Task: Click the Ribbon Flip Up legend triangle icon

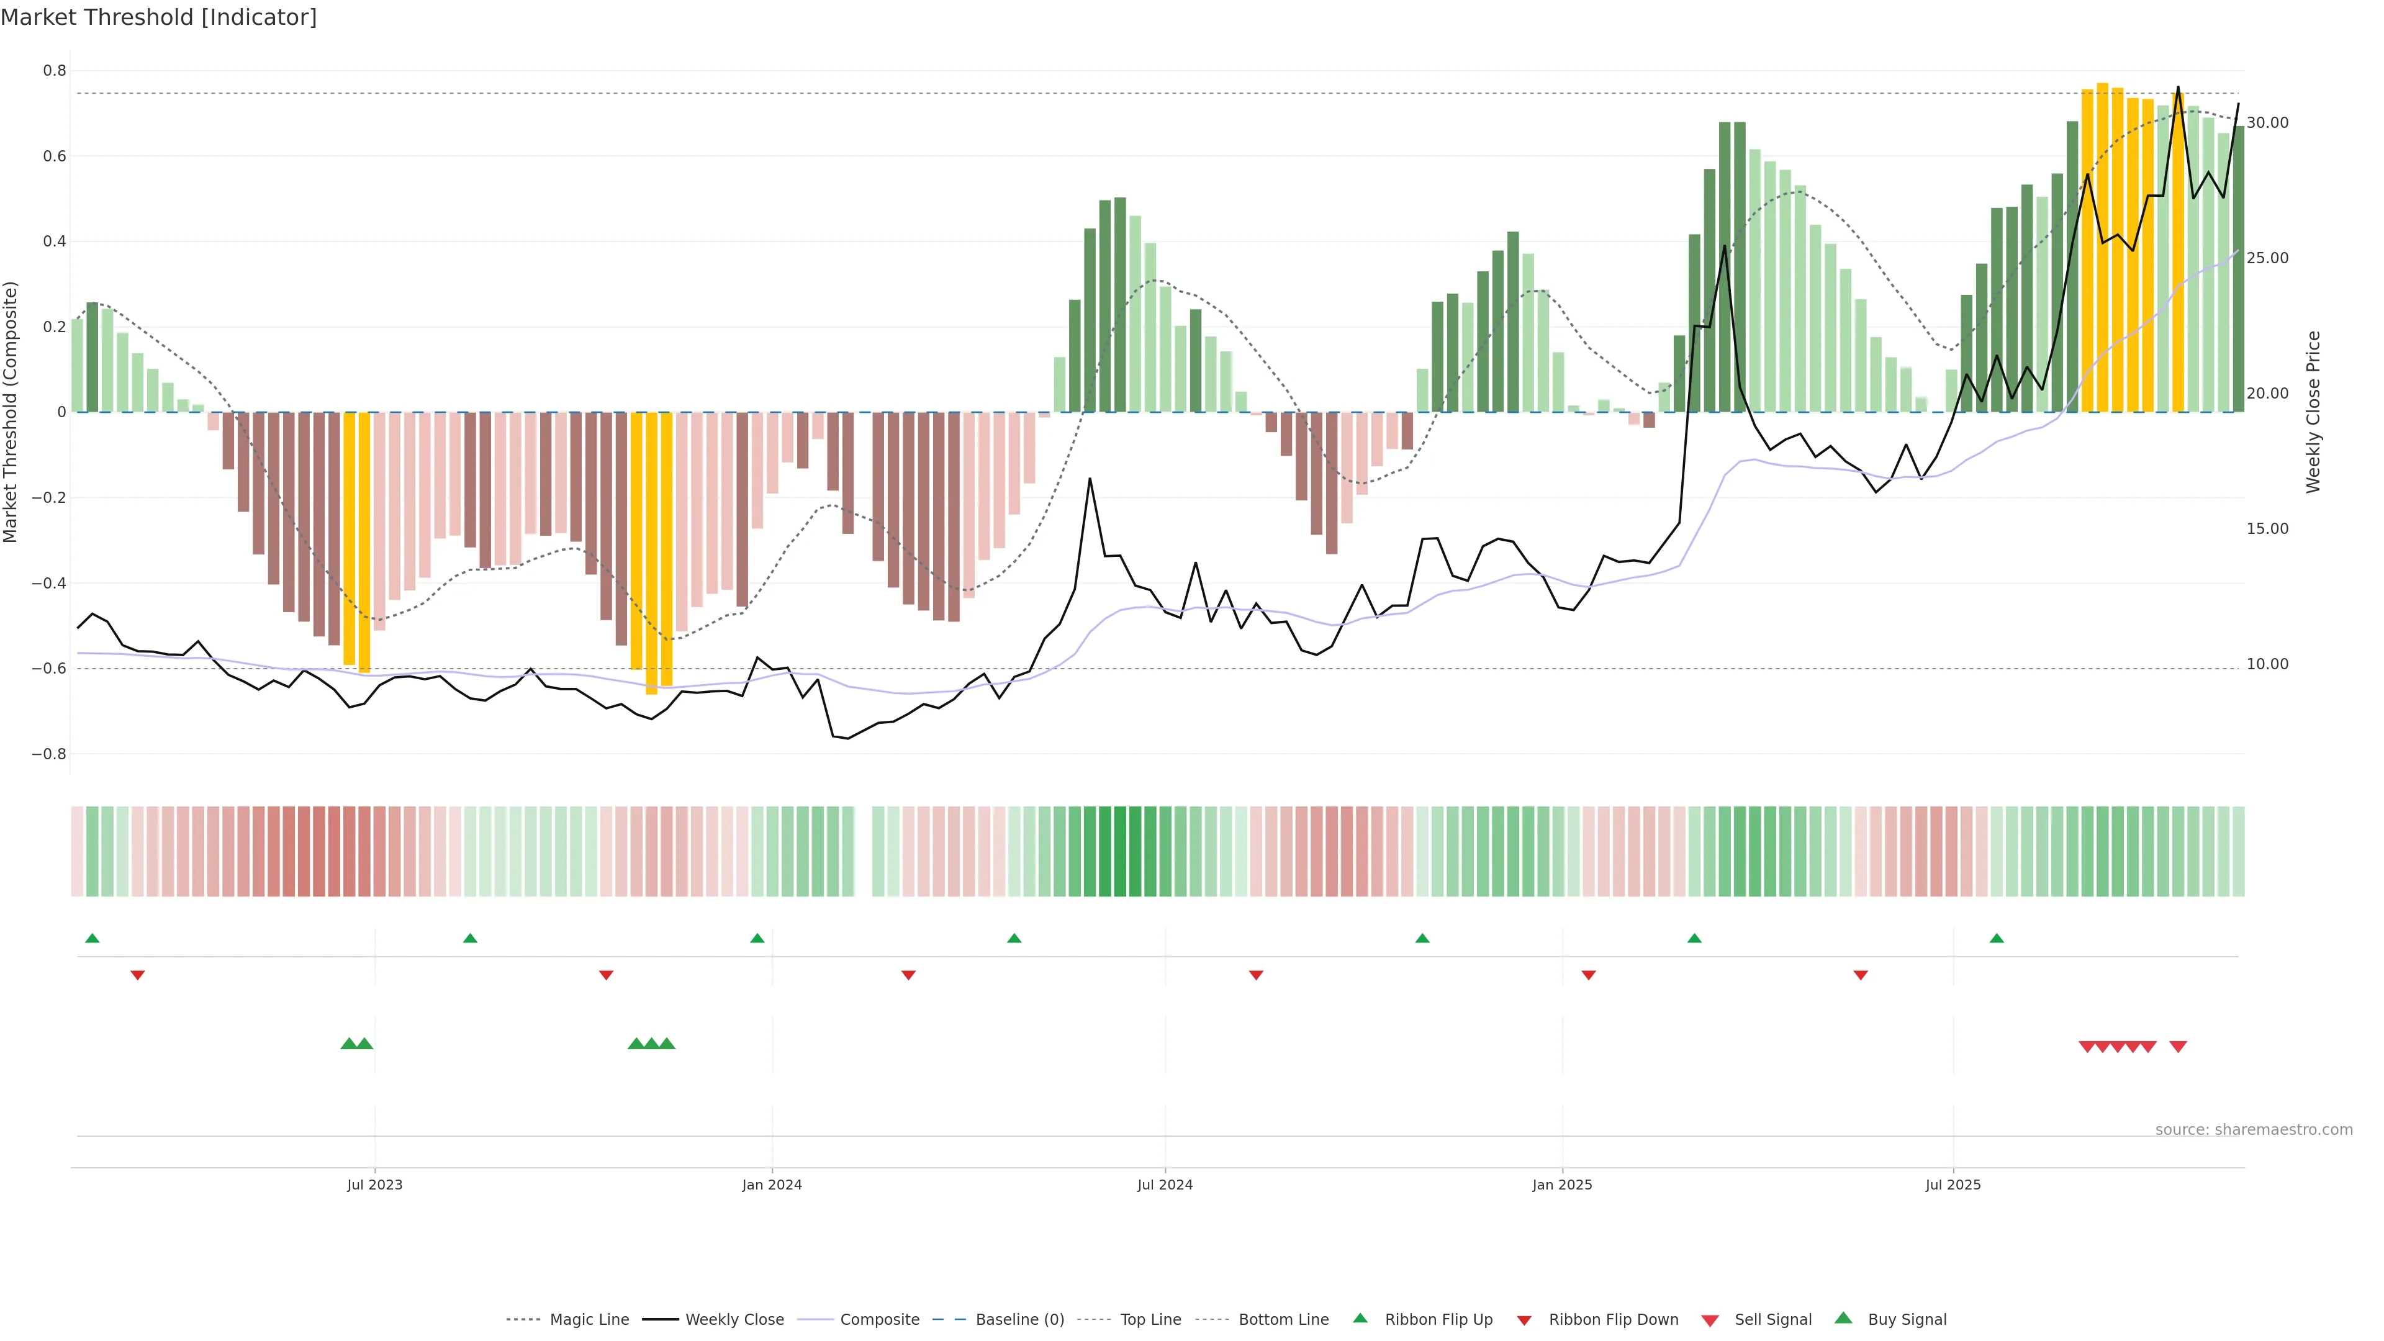Action: [x=1360, y=1318]
